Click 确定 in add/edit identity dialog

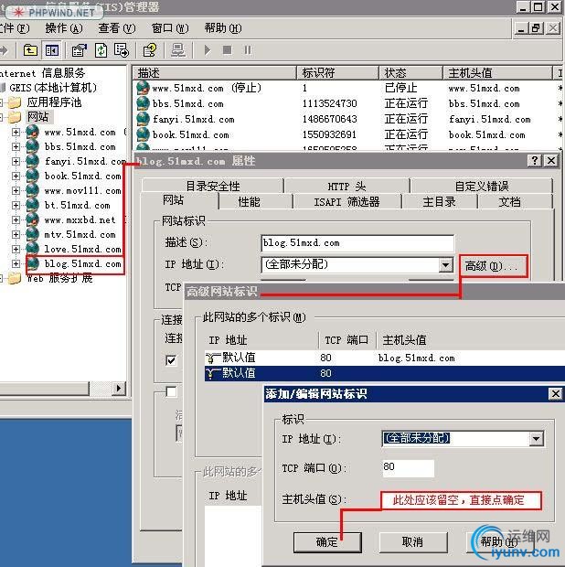(x=327, y=541)
